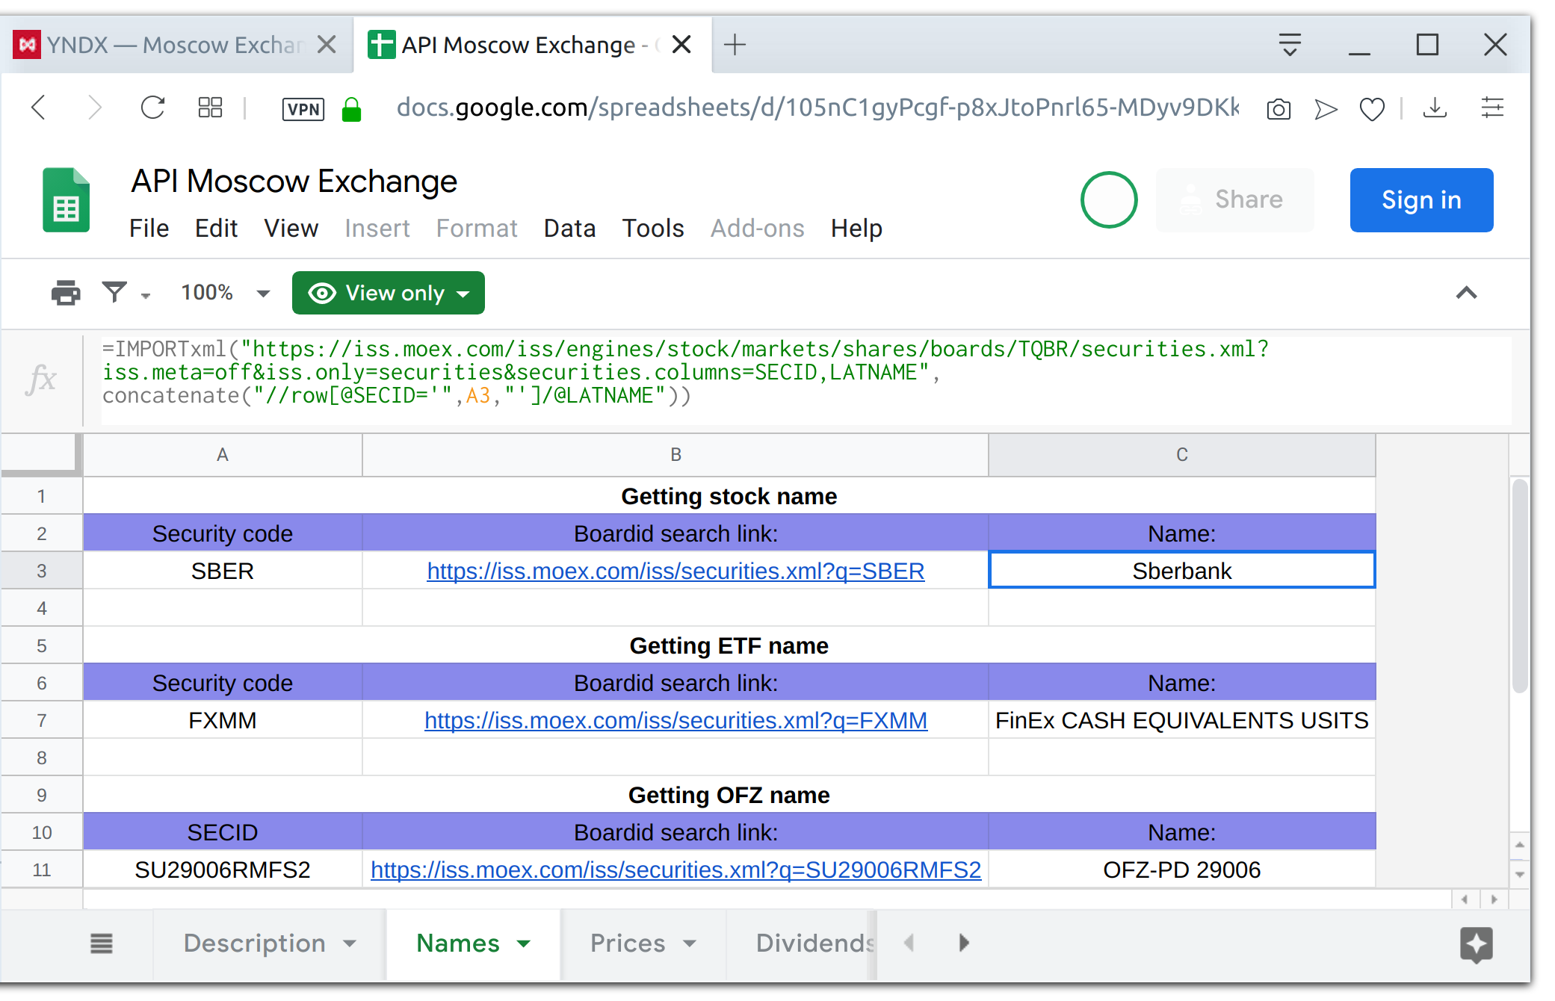
Task: Click the blue Sign in button
Action: pos(1420,200)
